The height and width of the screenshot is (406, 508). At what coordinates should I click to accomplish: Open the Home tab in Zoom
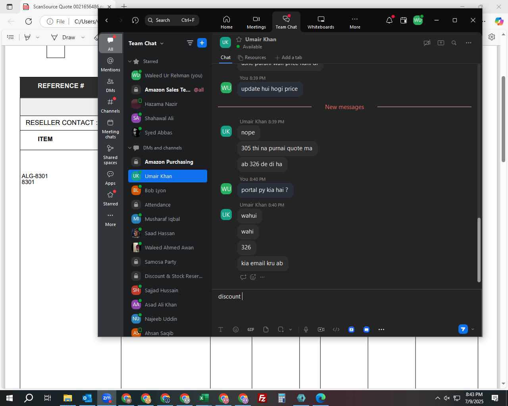click(x=227, y=22)
